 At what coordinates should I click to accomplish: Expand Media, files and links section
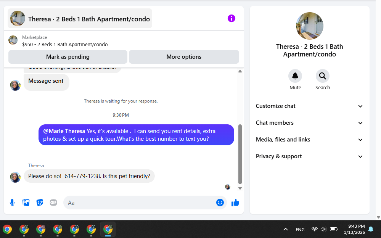[309, 140]
